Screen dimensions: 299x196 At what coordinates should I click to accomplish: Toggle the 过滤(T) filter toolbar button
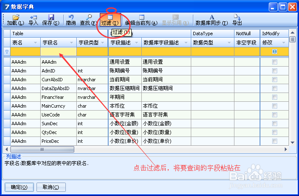pyautogui.click(x=110, y=20)
